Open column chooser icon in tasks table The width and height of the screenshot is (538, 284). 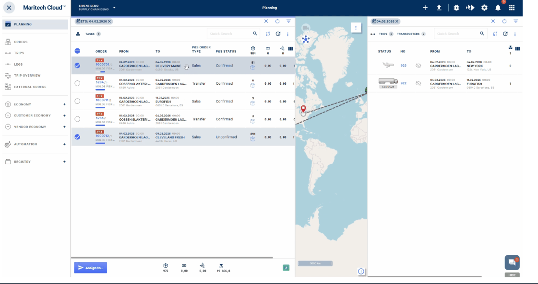[x=291, y=49]
